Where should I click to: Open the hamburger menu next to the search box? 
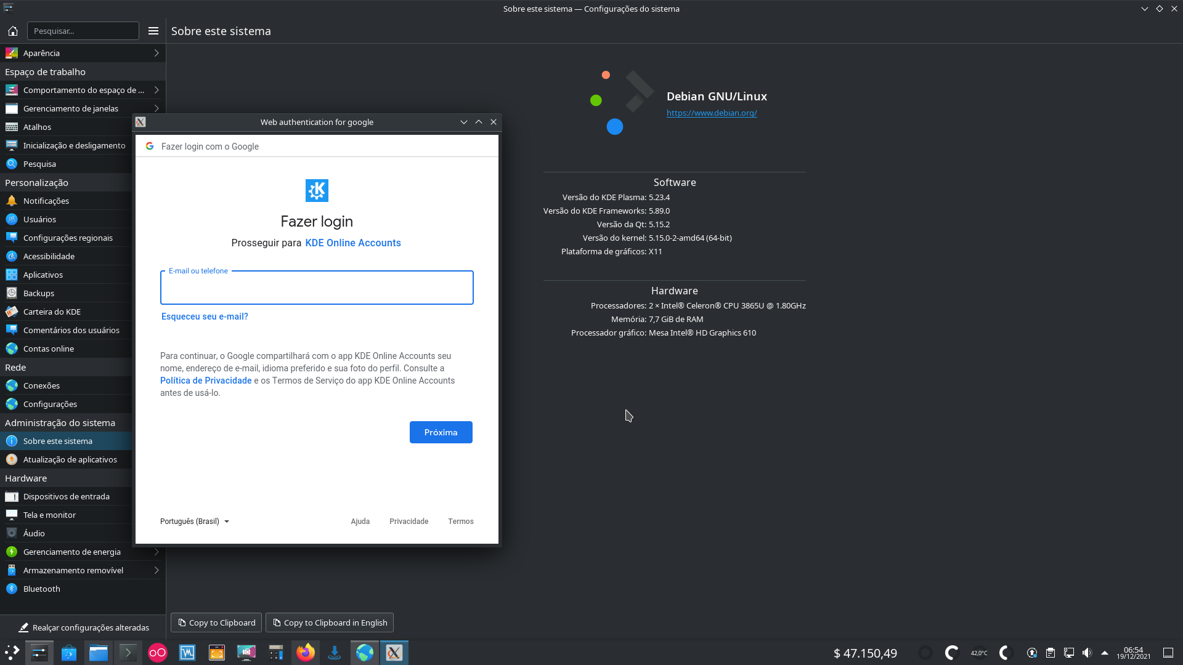click(153, 31)
